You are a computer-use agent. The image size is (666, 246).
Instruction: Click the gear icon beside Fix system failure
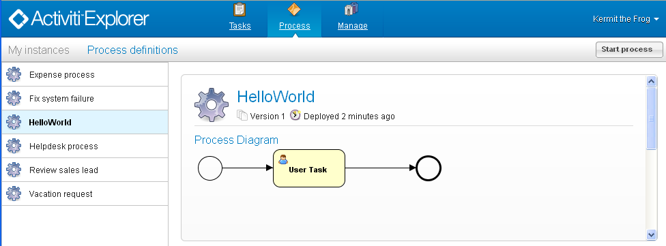[x=14, y=98]
